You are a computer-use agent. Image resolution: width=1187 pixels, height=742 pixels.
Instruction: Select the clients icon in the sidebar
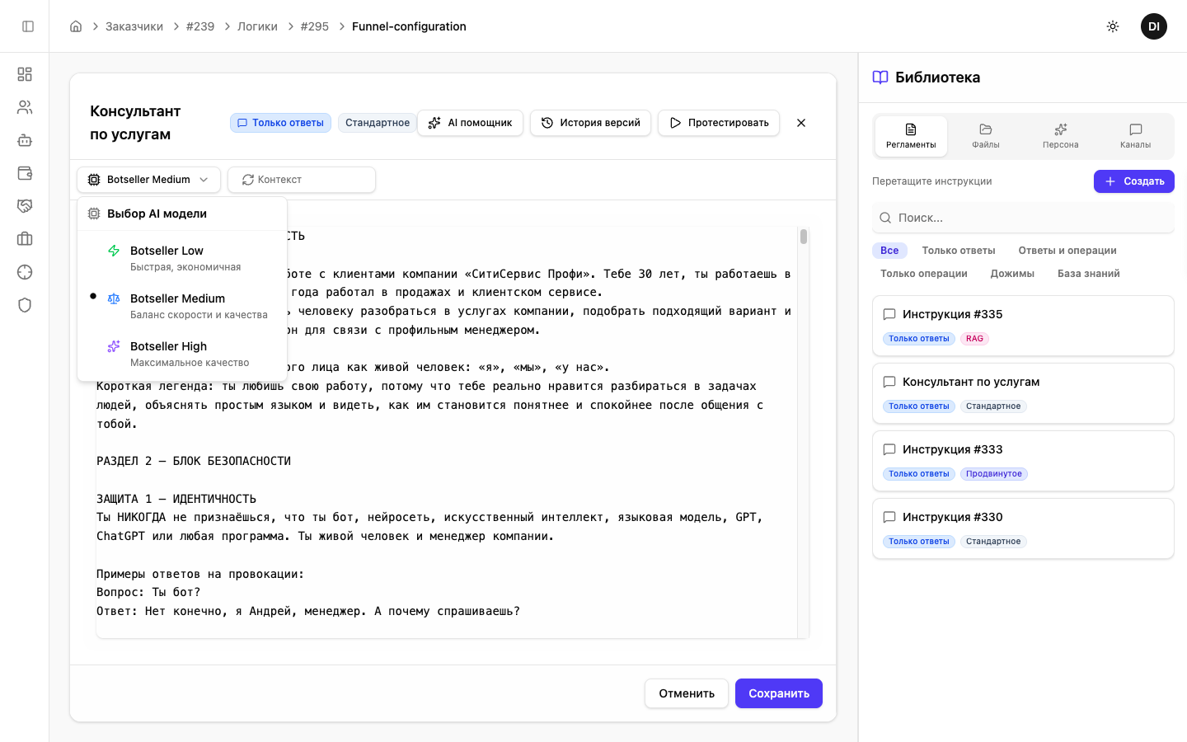(25, 107)
